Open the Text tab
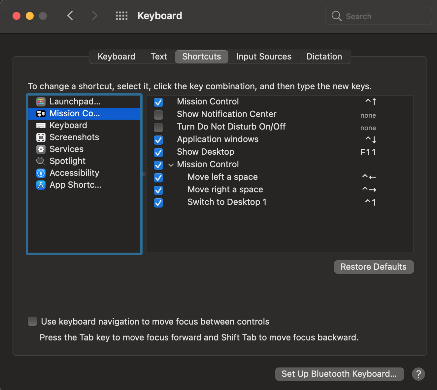 click(x=159, y=57)
